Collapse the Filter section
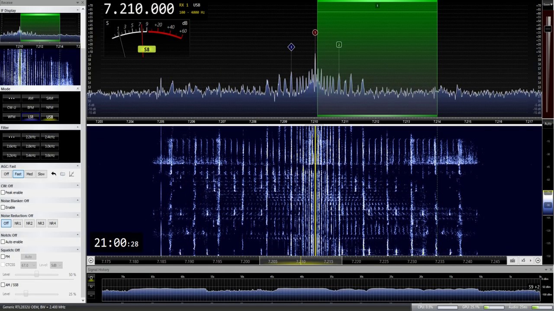 tap(78, 127)
